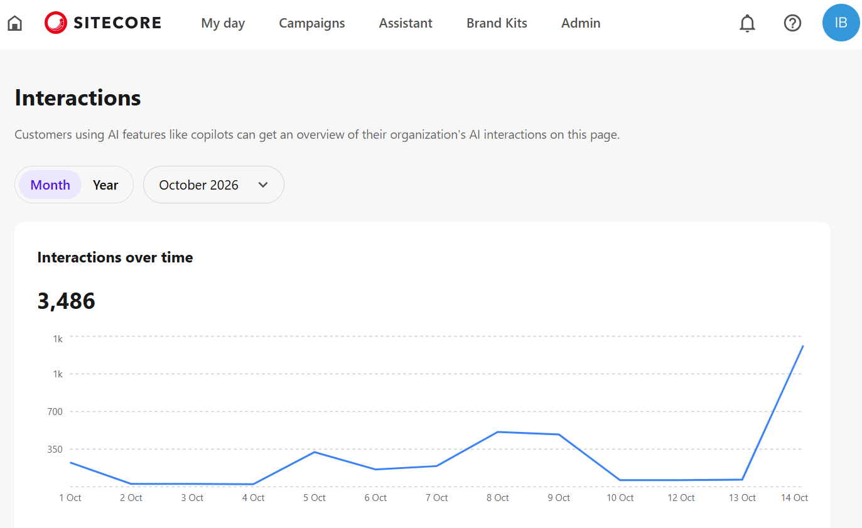Click the 3 Oct axis label
Viewport: 862px width, 528px height.
pyautogui.click(x=192, y=498)
